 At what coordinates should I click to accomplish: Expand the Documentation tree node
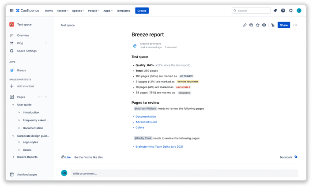[19, 128]
